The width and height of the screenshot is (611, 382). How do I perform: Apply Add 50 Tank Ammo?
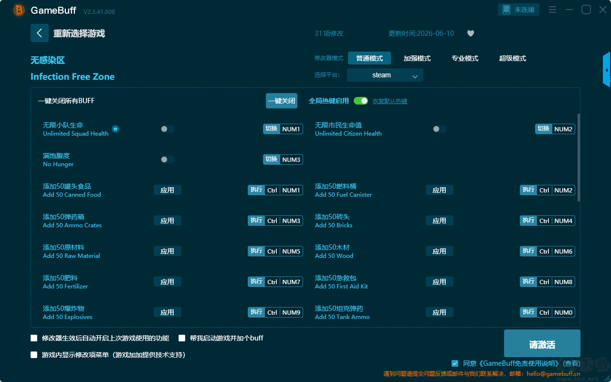point(440,312)
